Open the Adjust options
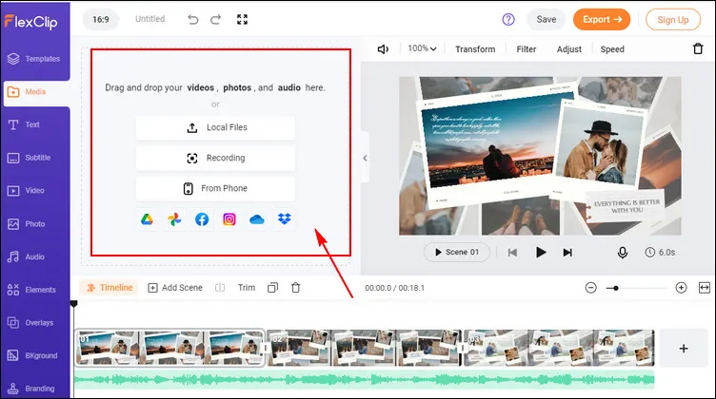The image size is (716, 399). (569, 49)
